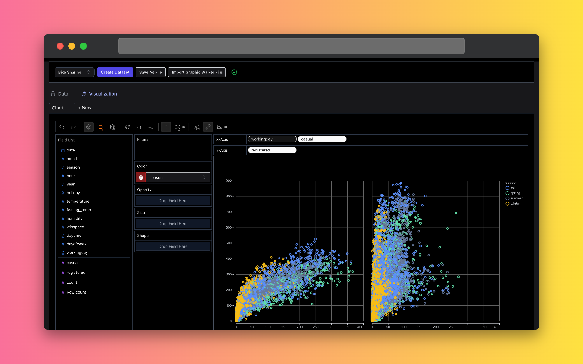Image resolution: width=583 pixels, height=364 pixels.
Task: Click the winter legend color circle
Action: pyautogui.click(x=508, y=204)
